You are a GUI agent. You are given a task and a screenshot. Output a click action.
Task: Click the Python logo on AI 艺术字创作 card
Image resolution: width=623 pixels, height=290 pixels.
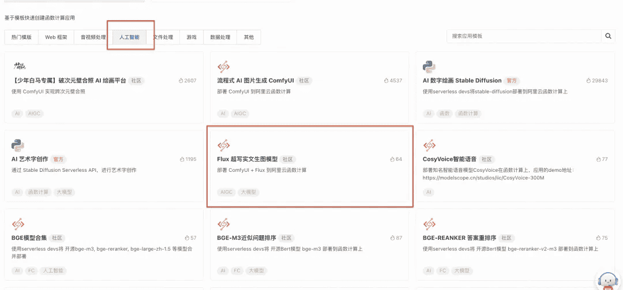click(x=17, y=145)
